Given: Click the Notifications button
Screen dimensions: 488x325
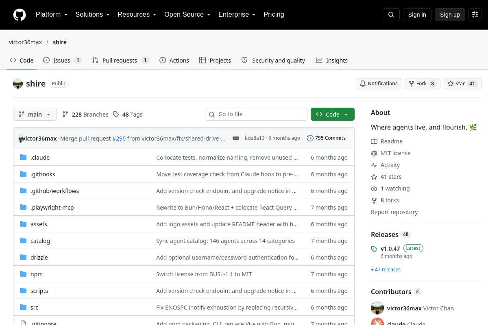Looking at the screenshot, I should click(x=379, y=84).
